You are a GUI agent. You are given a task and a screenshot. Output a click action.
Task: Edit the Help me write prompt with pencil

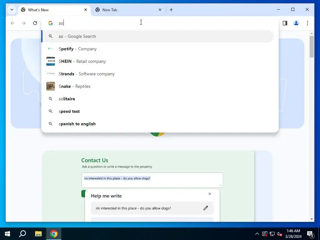206,208
